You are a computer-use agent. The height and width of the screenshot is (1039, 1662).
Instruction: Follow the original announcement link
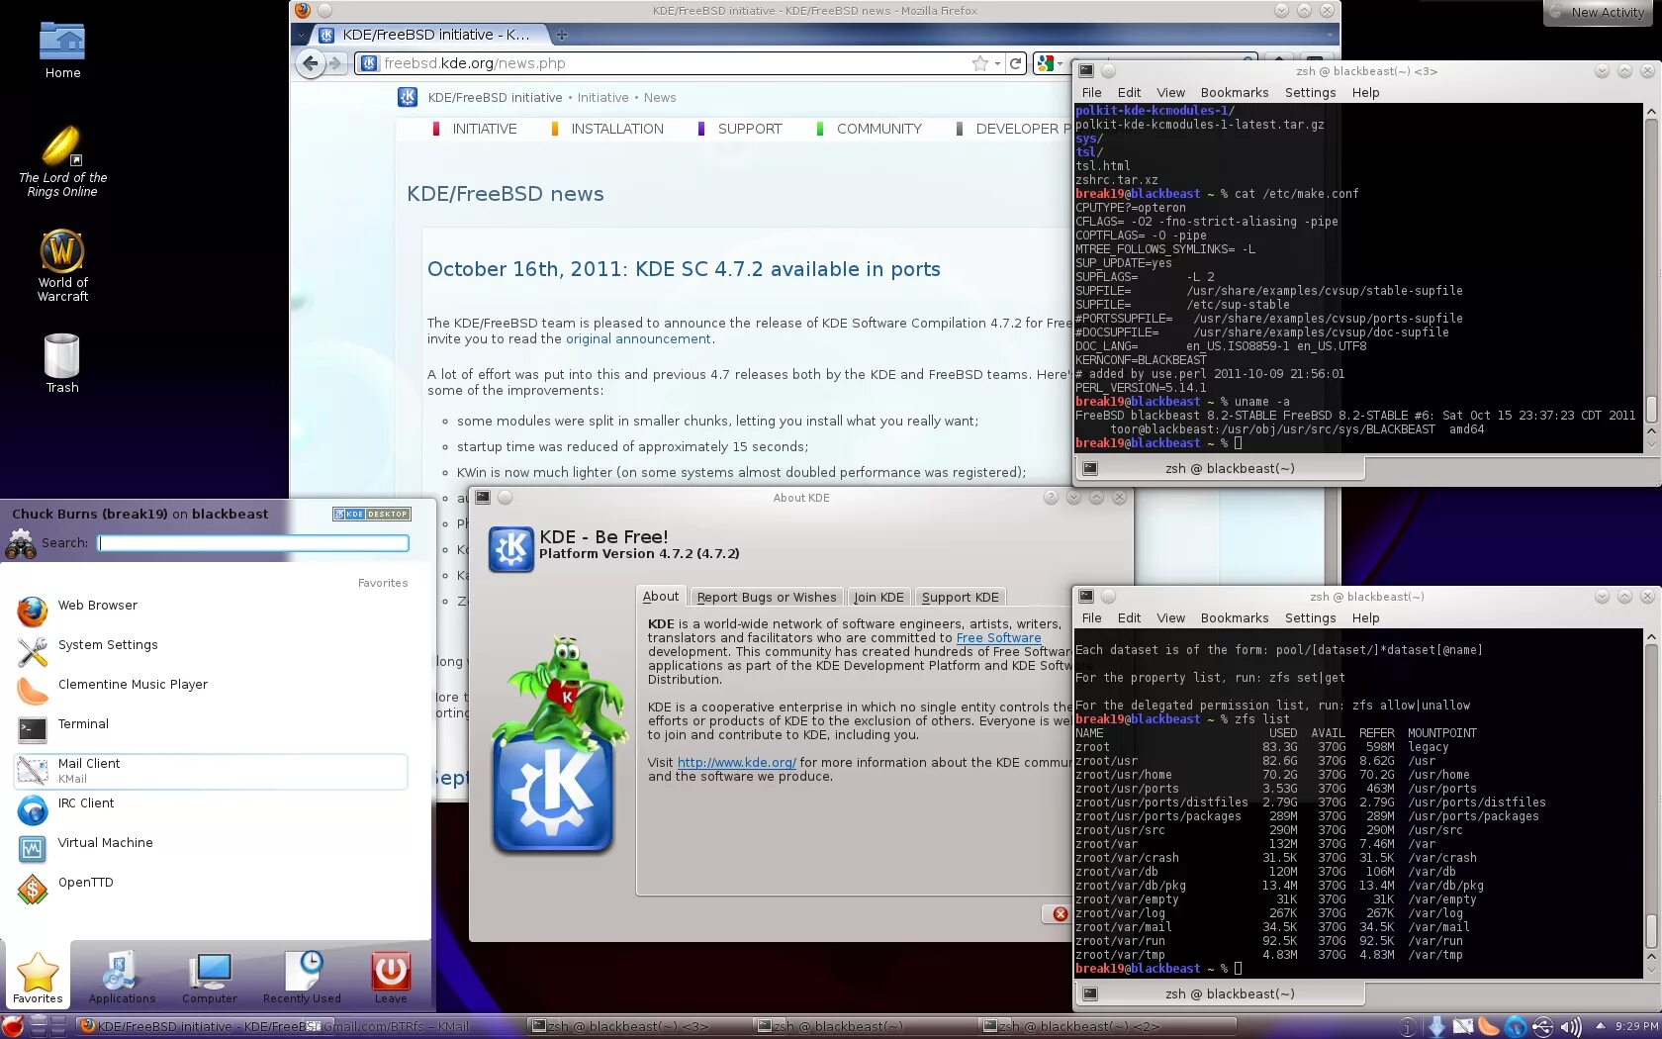[638, 338]
